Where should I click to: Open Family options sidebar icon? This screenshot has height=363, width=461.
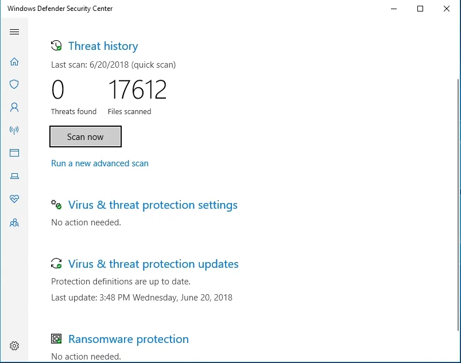pyautogui.click(x=14, y=223)
